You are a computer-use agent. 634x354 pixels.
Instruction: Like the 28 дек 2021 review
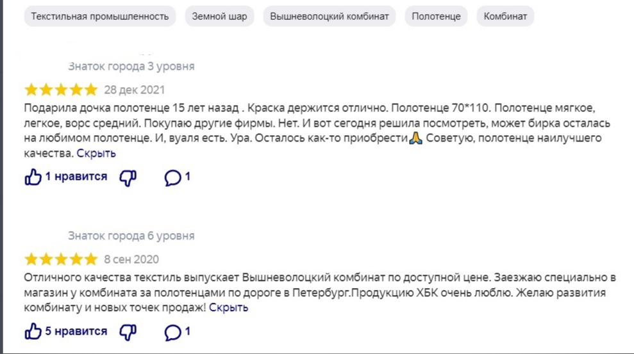coord(33,177)
